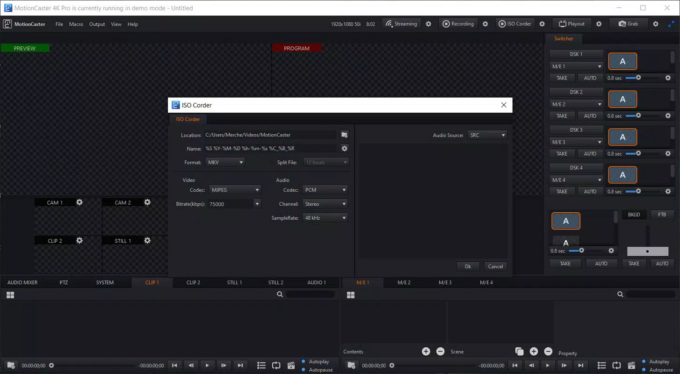Open CAM 2 source settings gear
Viewport: 680px width, 374px height.
click(147, 202)
